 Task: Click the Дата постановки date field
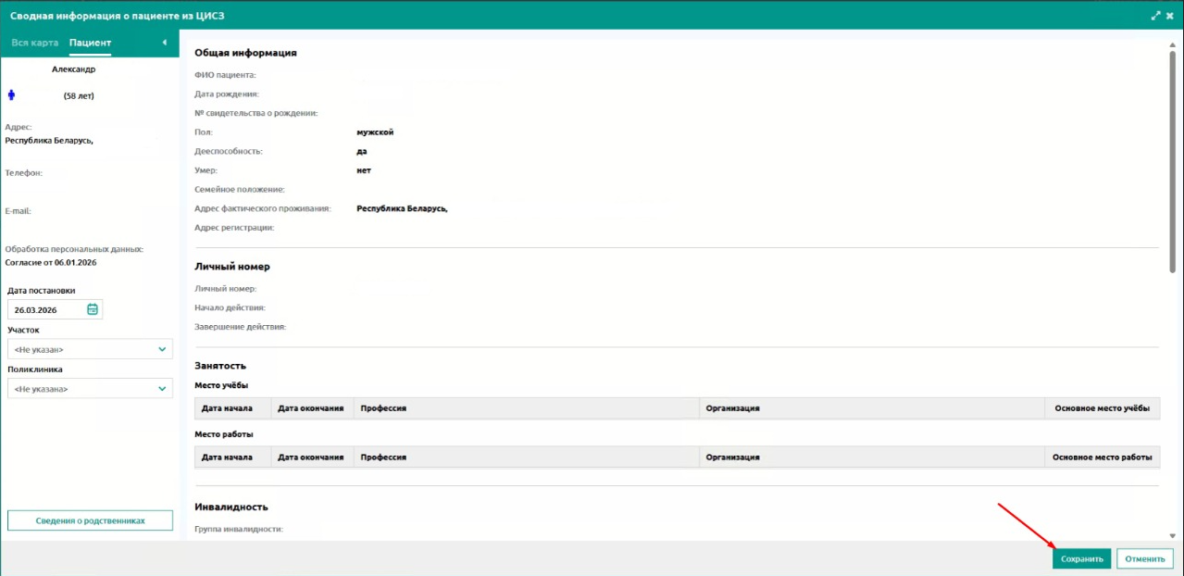click(x=55, y=309)
